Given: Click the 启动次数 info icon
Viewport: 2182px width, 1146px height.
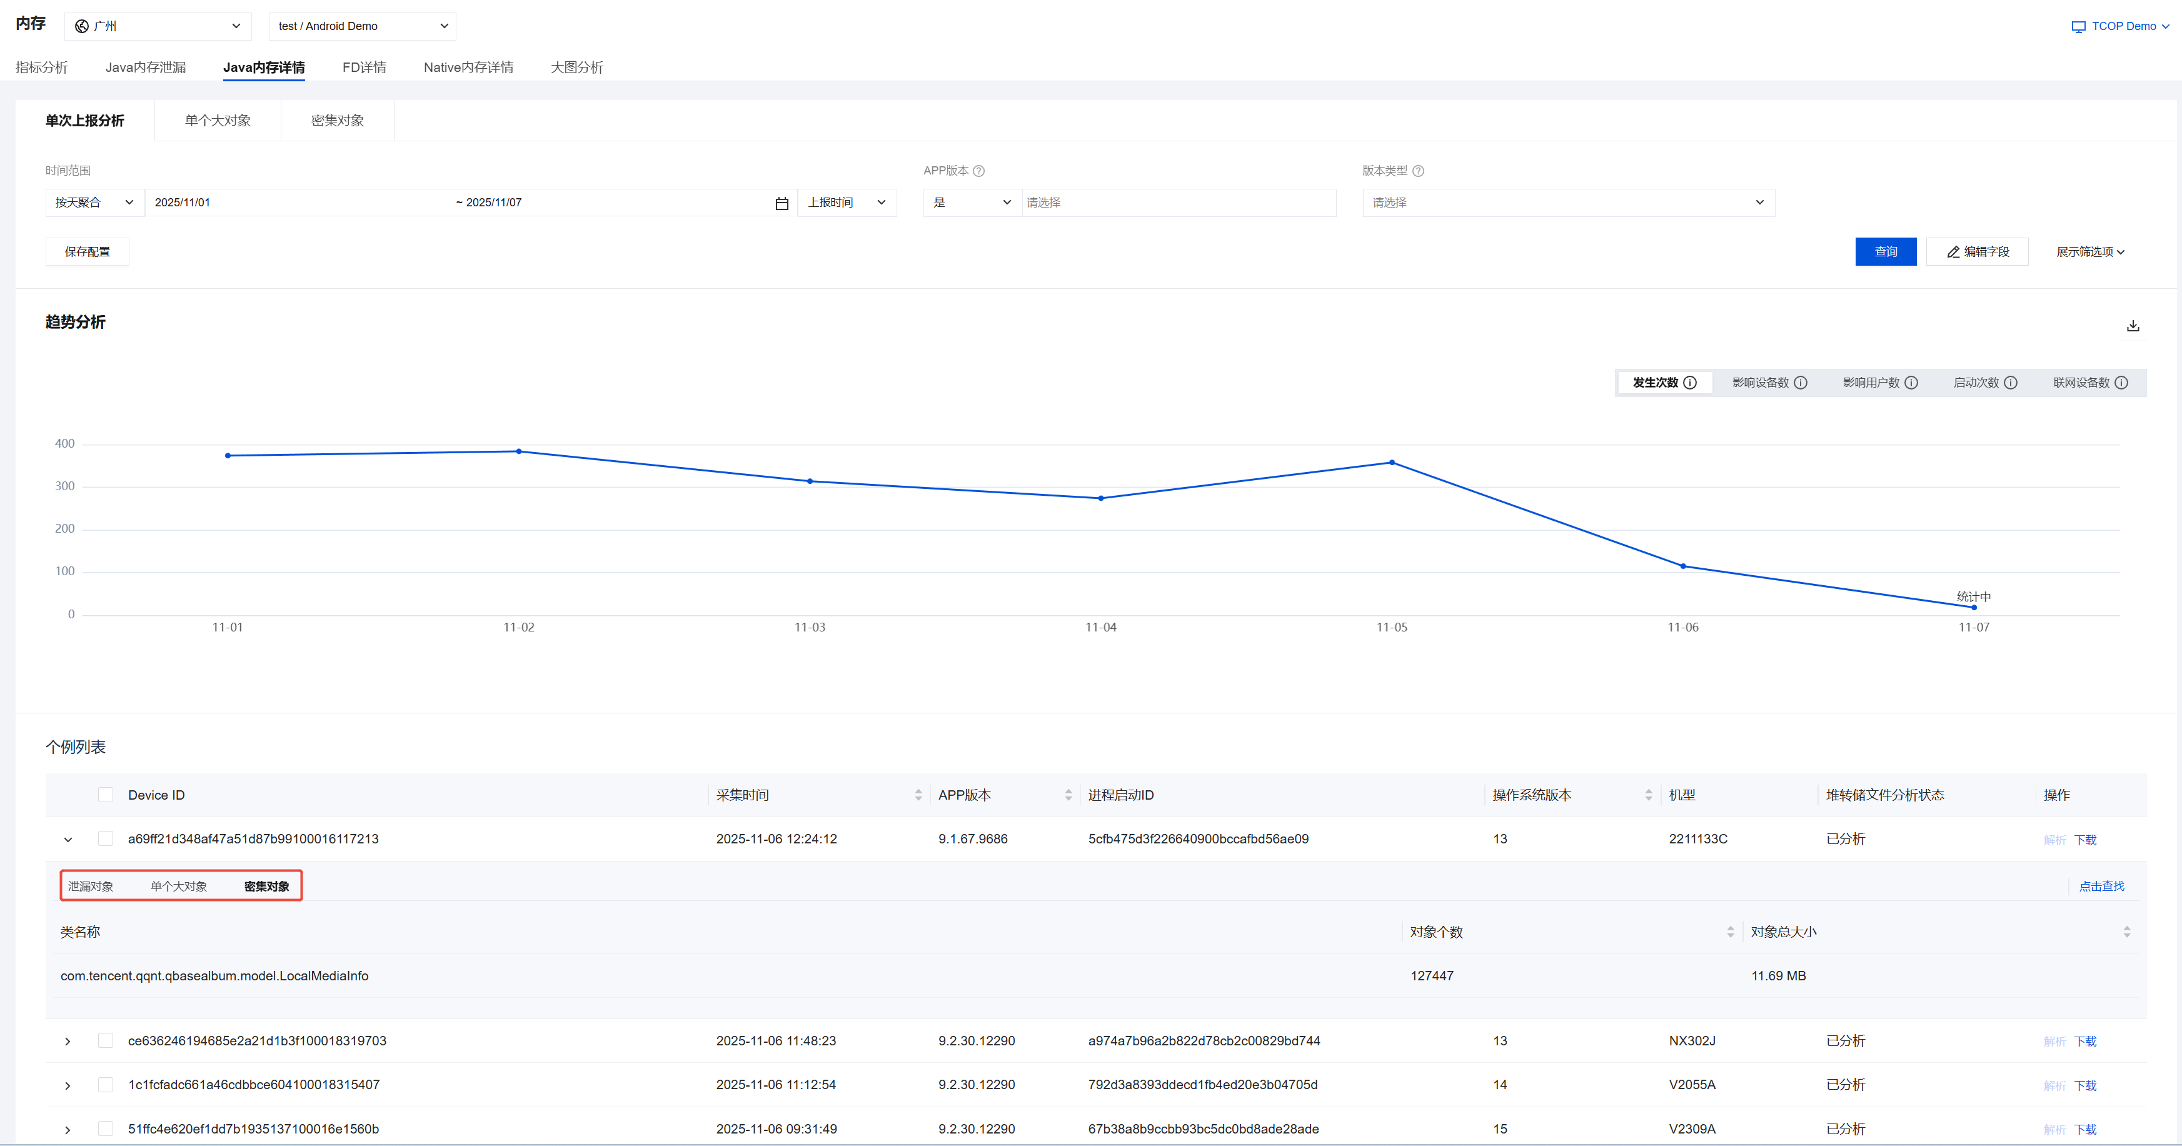Looking at the screenshot, I should pos(2011,383).
